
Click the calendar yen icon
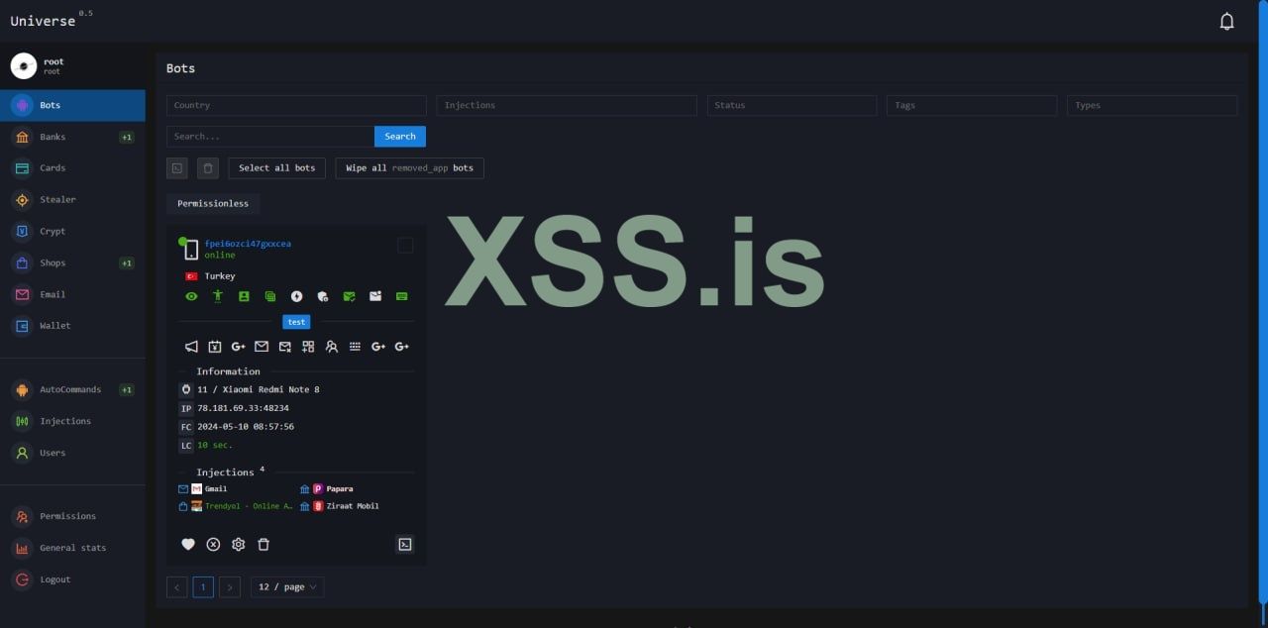coord(215,347)
